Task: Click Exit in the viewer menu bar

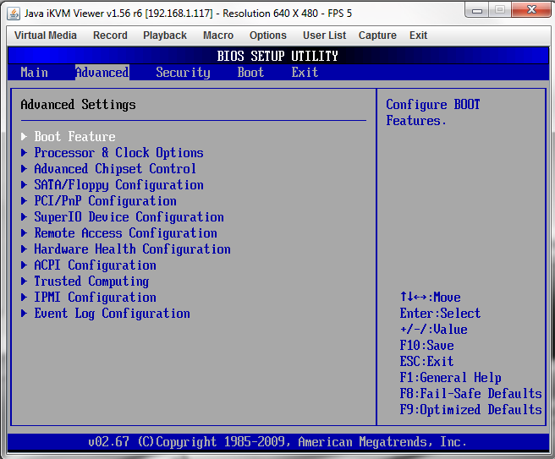Action: pos(418,36)
